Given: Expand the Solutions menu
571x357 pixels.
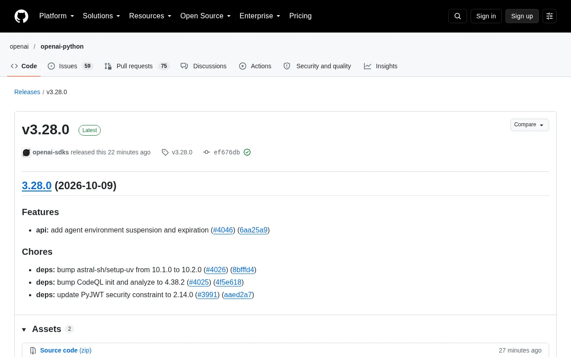Looking at the screenshot, I should click(x=102, y=16).
